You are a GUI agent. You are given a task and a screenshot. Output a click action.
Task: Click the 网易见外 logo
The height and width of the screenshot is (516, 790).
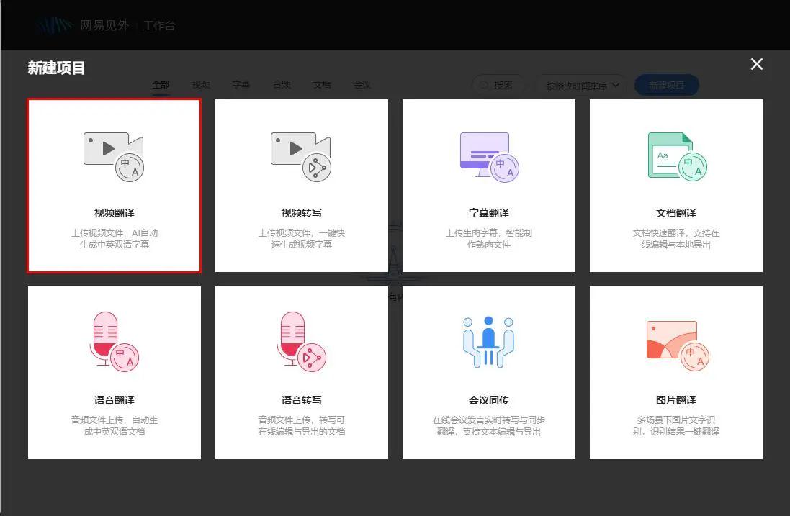tap(104, 24)
